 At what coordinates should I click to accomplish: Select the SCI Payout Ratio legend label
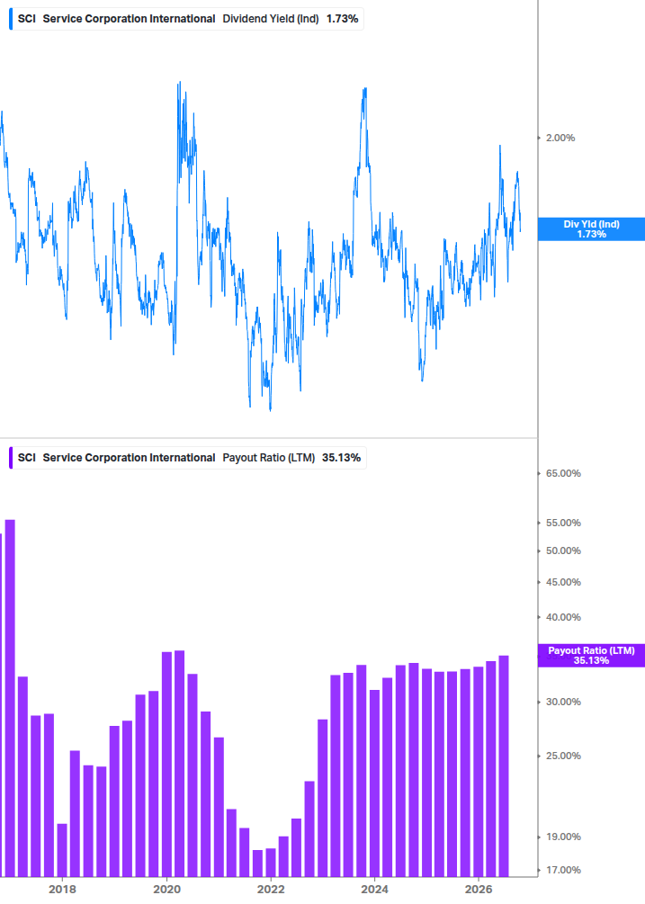[x=188, y=458]
